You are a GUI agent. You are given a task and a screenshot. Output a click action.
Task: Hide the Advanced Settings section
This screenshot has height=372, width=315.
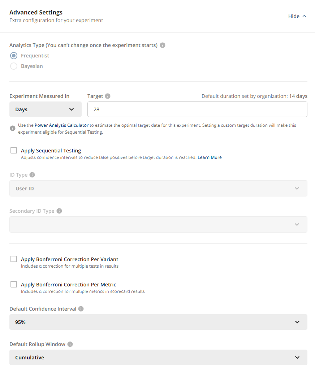293,16
